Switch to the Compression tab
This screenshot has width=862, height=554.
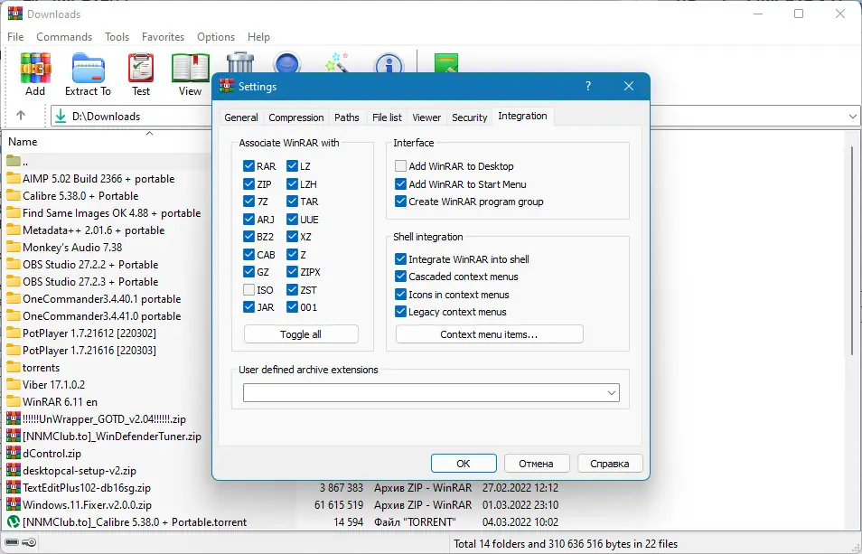click(295, 117)
